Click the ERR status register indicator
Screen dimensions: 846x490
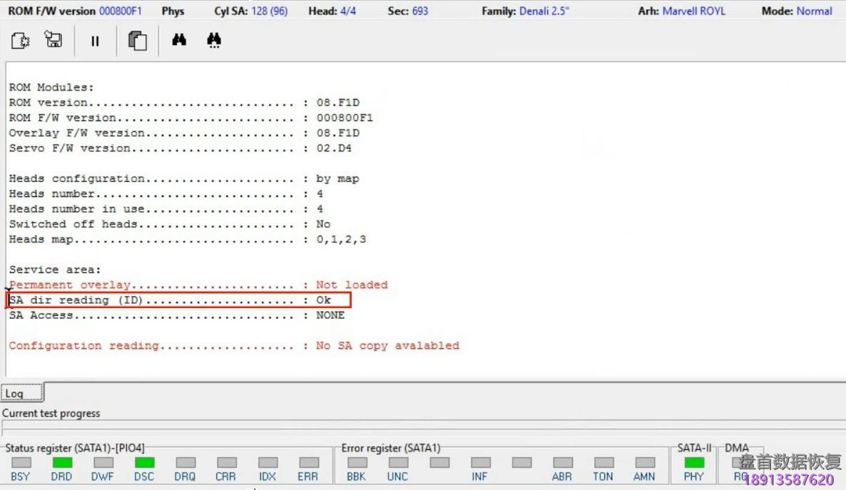coord(308,463)
